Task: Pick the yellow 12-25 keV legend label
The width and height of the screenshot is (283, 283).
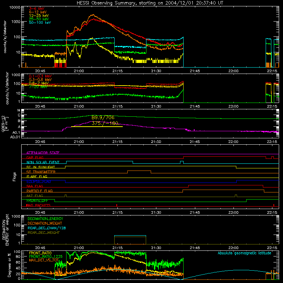Action: 39,16
